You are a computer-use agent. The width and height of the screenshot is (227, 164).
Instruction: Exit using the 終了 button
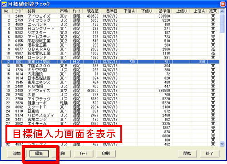tap(209, 154)
